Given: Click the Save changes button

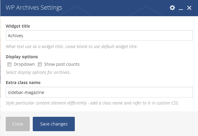Looking at the screenshot, I should coord(54,124).
